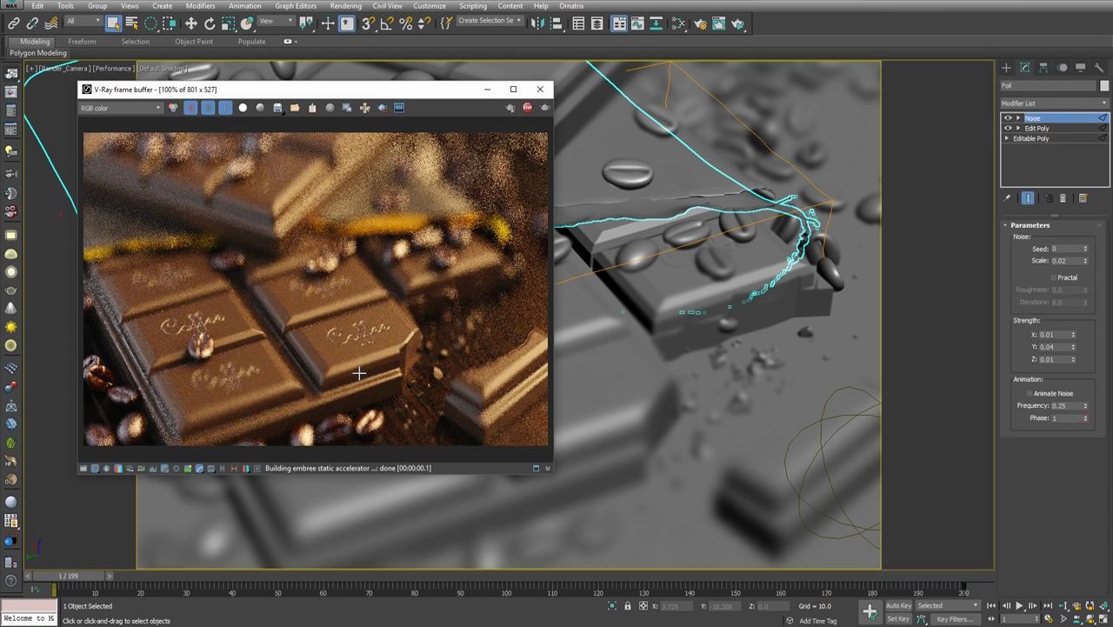Click the Key Filters button
Image resolution: width=1113 pixels, height=627 pixels.
[x=955, y=619]
